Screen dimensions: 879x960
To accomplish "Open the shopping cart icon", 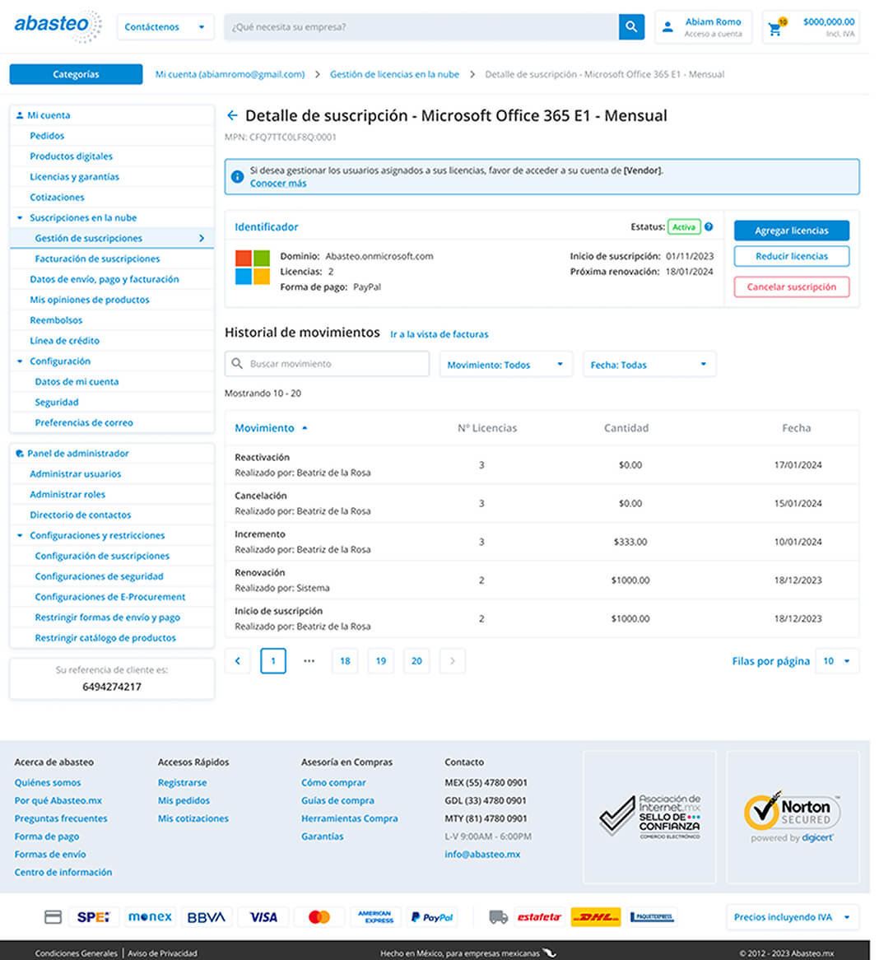I will [x=774, y=29].
